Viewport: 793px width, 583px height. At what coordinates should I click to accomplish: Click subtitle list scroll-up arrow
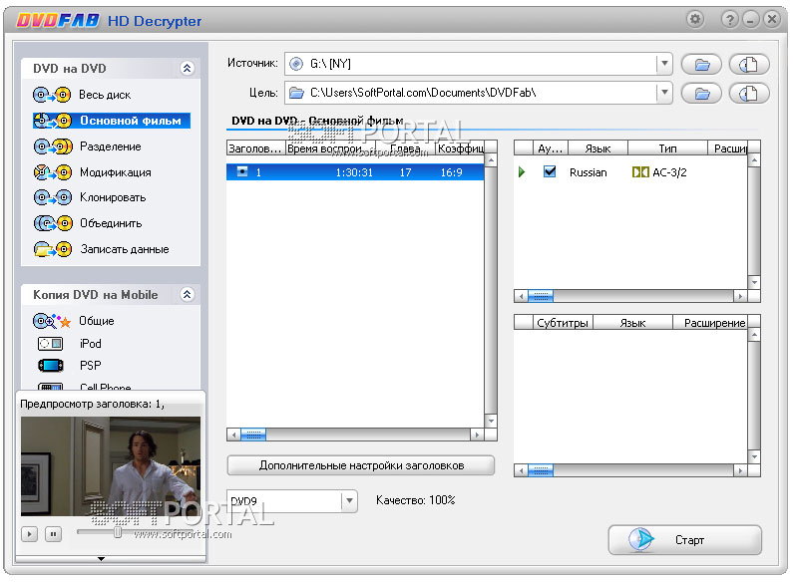click(754, 335)
